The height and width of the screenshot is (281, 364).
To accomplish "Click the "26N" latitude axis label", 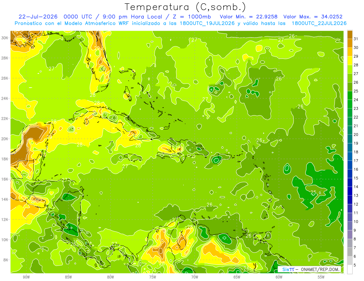I will [x=5, y=78].
